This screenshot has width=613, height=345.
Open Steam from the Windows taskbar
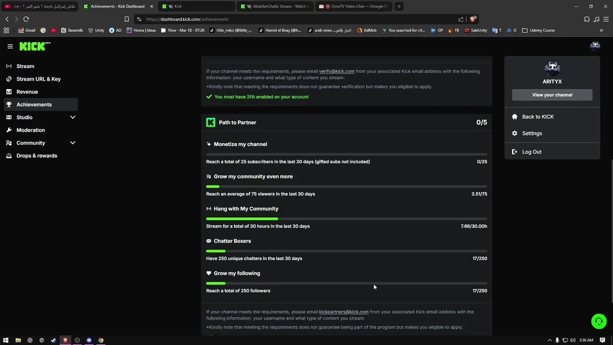(x=53, y=340)
